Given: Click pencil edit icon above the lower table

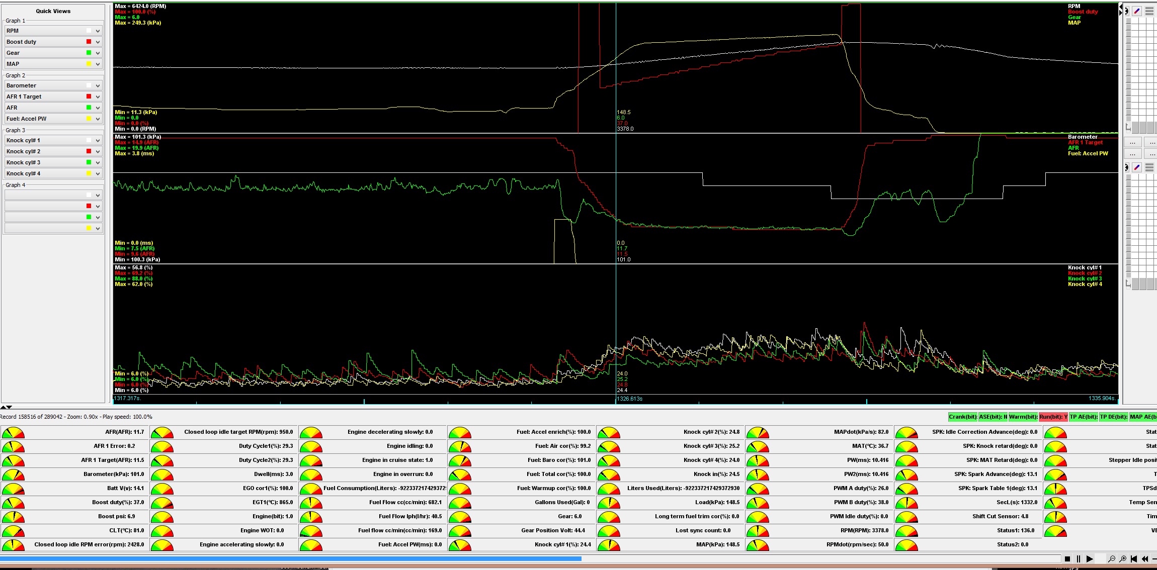Looking at the screenshot, I should [1137, 167].
